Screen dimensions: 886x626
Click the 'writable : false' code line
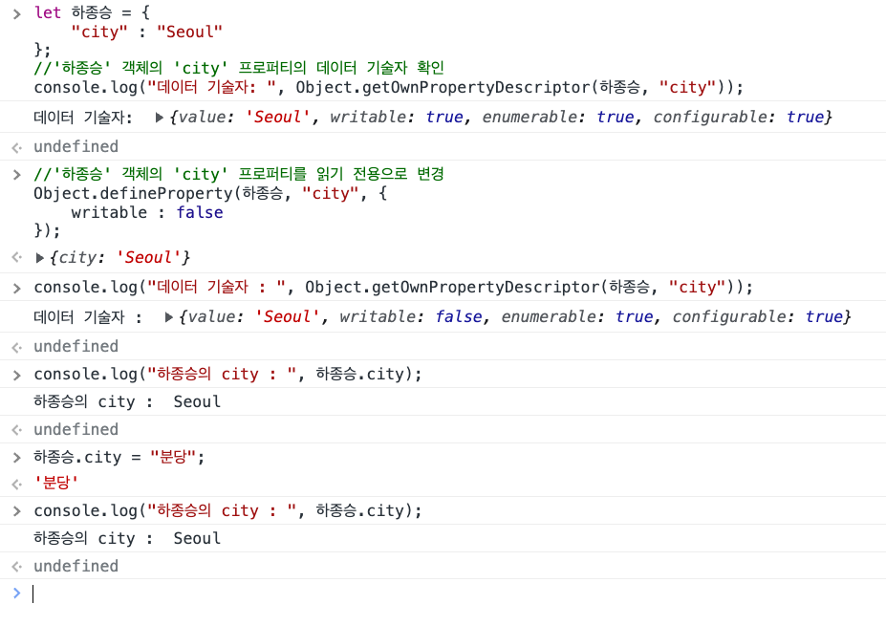pos(147,212)
